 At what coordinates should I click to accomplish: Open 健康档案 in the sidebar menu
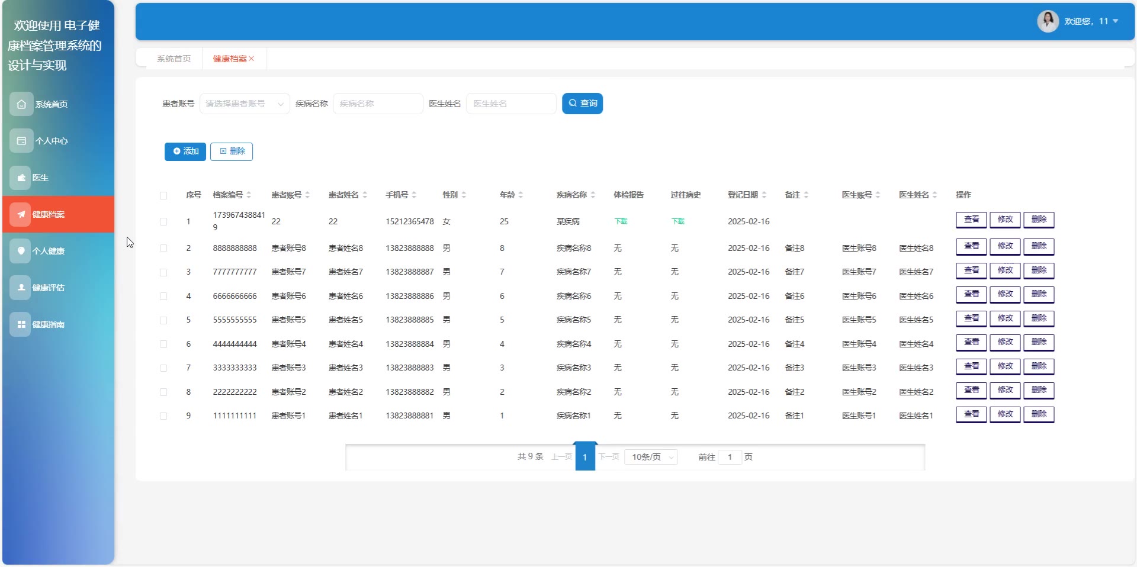[x=58, y=214]
